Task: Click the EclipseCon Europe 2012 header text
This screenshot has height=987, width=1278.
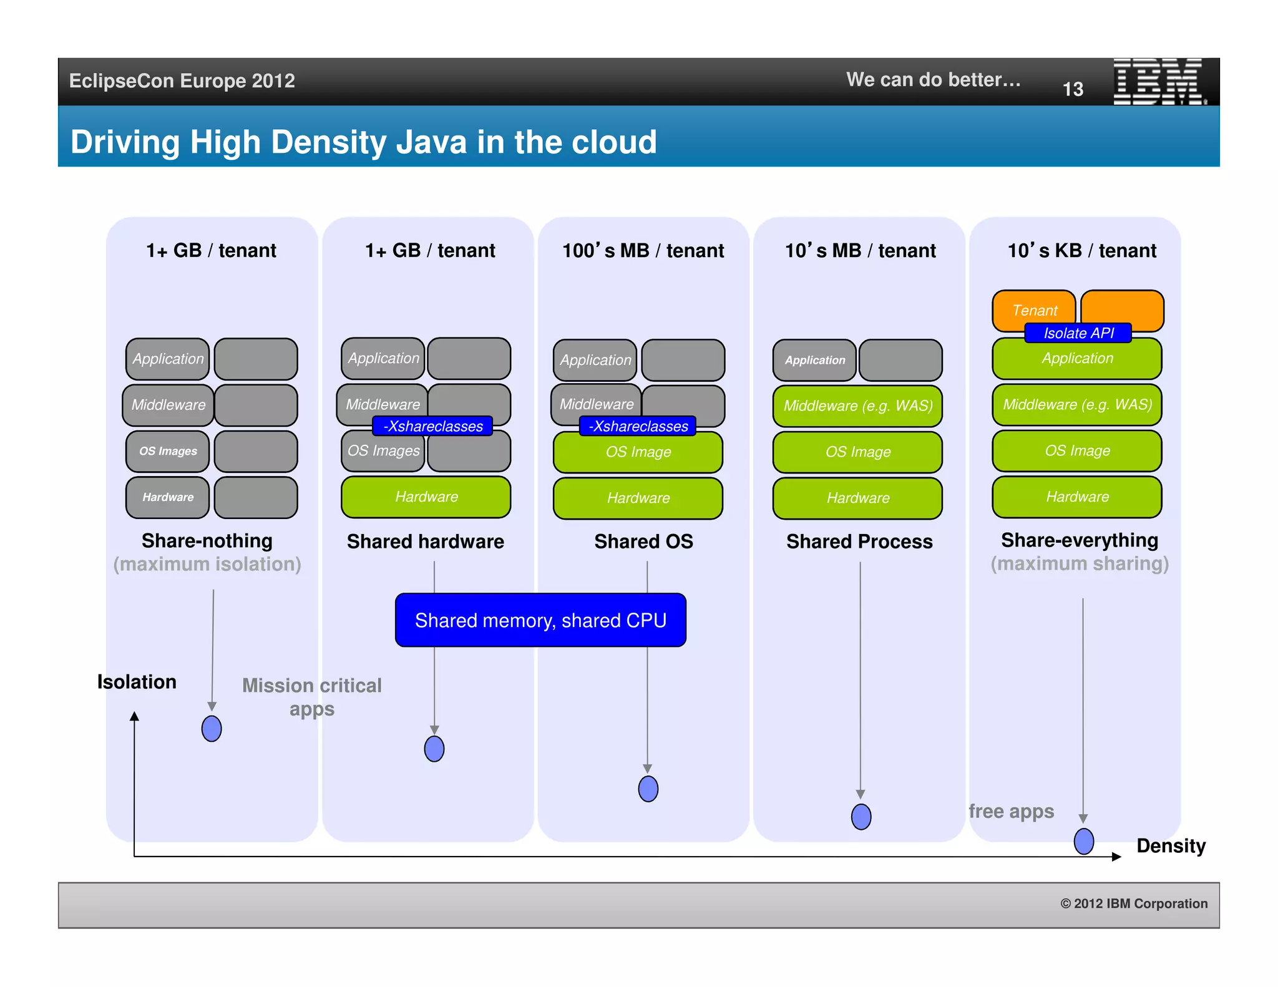Action: click(182, 80)
